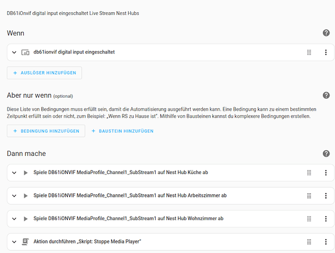Screen dimensions: 335x253
Task: Expand the db61ionvif digital input trigger
Action: pyautogui.click(x=14, y=52)
